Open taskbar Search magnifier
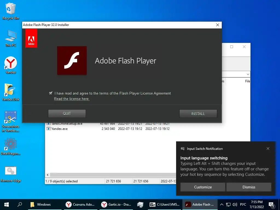The width and height of the screenshot is (280, 210). click(x=20, y=205)
